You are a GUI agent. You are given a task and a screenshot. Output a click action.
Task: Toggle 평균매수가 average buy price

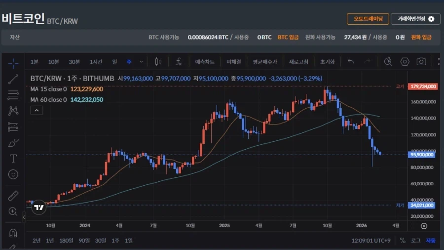(x=265, y=61)
